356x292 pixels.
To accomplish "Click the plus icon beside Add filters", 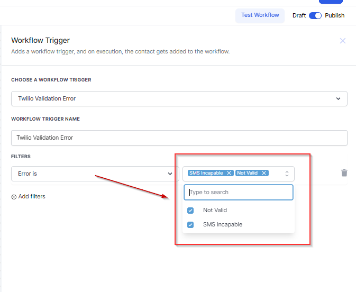I will point(14,197).
